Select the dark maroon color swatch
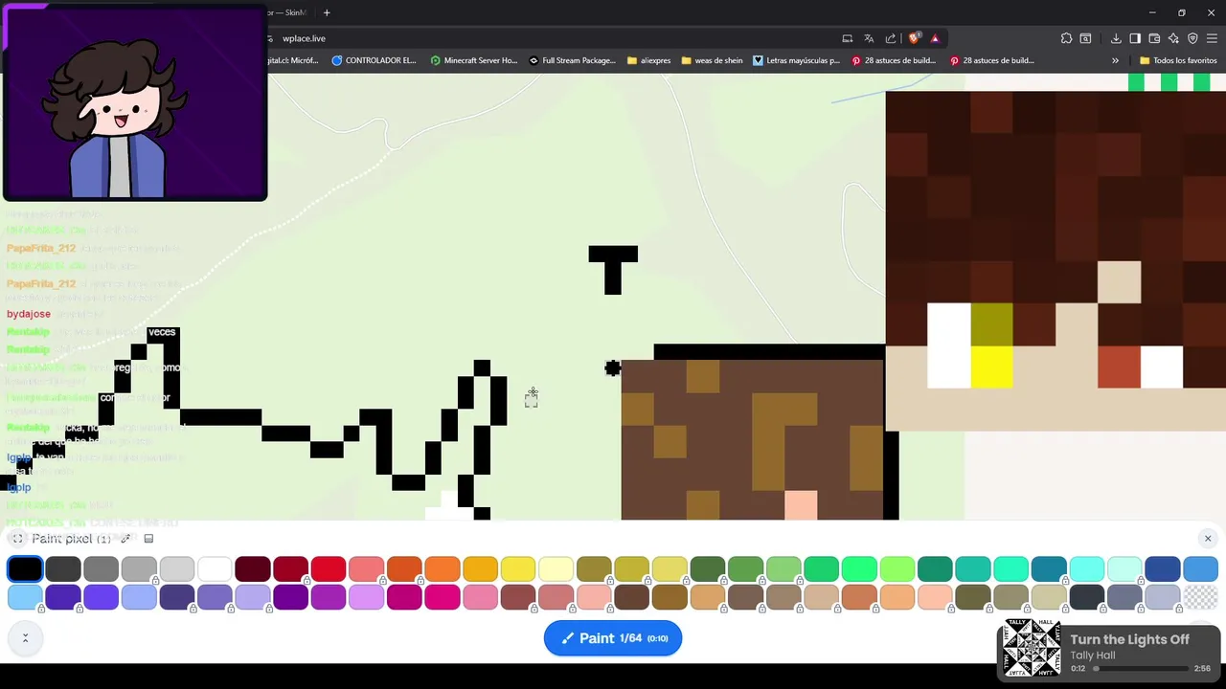 tap(253, 569)
